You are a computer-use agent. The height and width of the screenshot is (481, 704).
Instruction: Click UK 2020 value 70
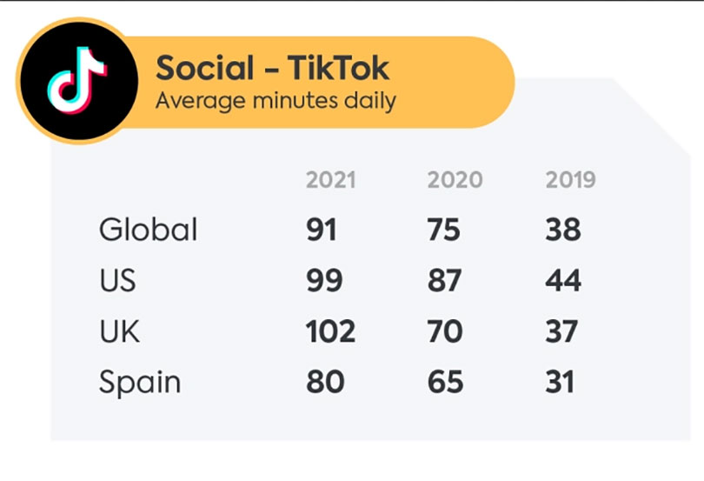444,331
